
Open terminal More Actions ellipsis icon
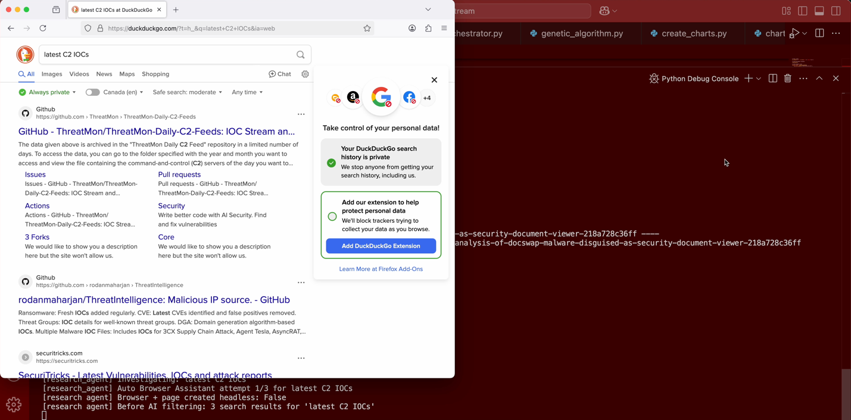click(803, 78)
